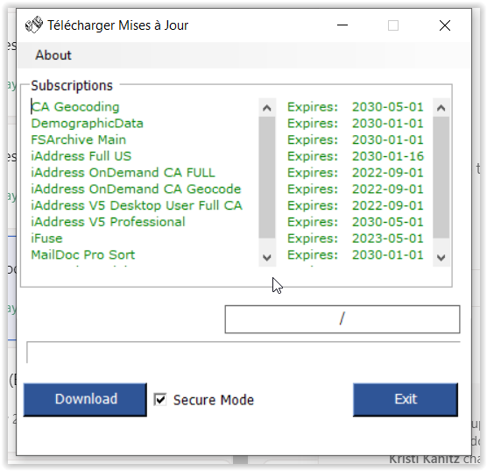Select iAddress V5 Desktop User Full CA
The height and width of the screenshot is (471, 487).
click(137, 205)
